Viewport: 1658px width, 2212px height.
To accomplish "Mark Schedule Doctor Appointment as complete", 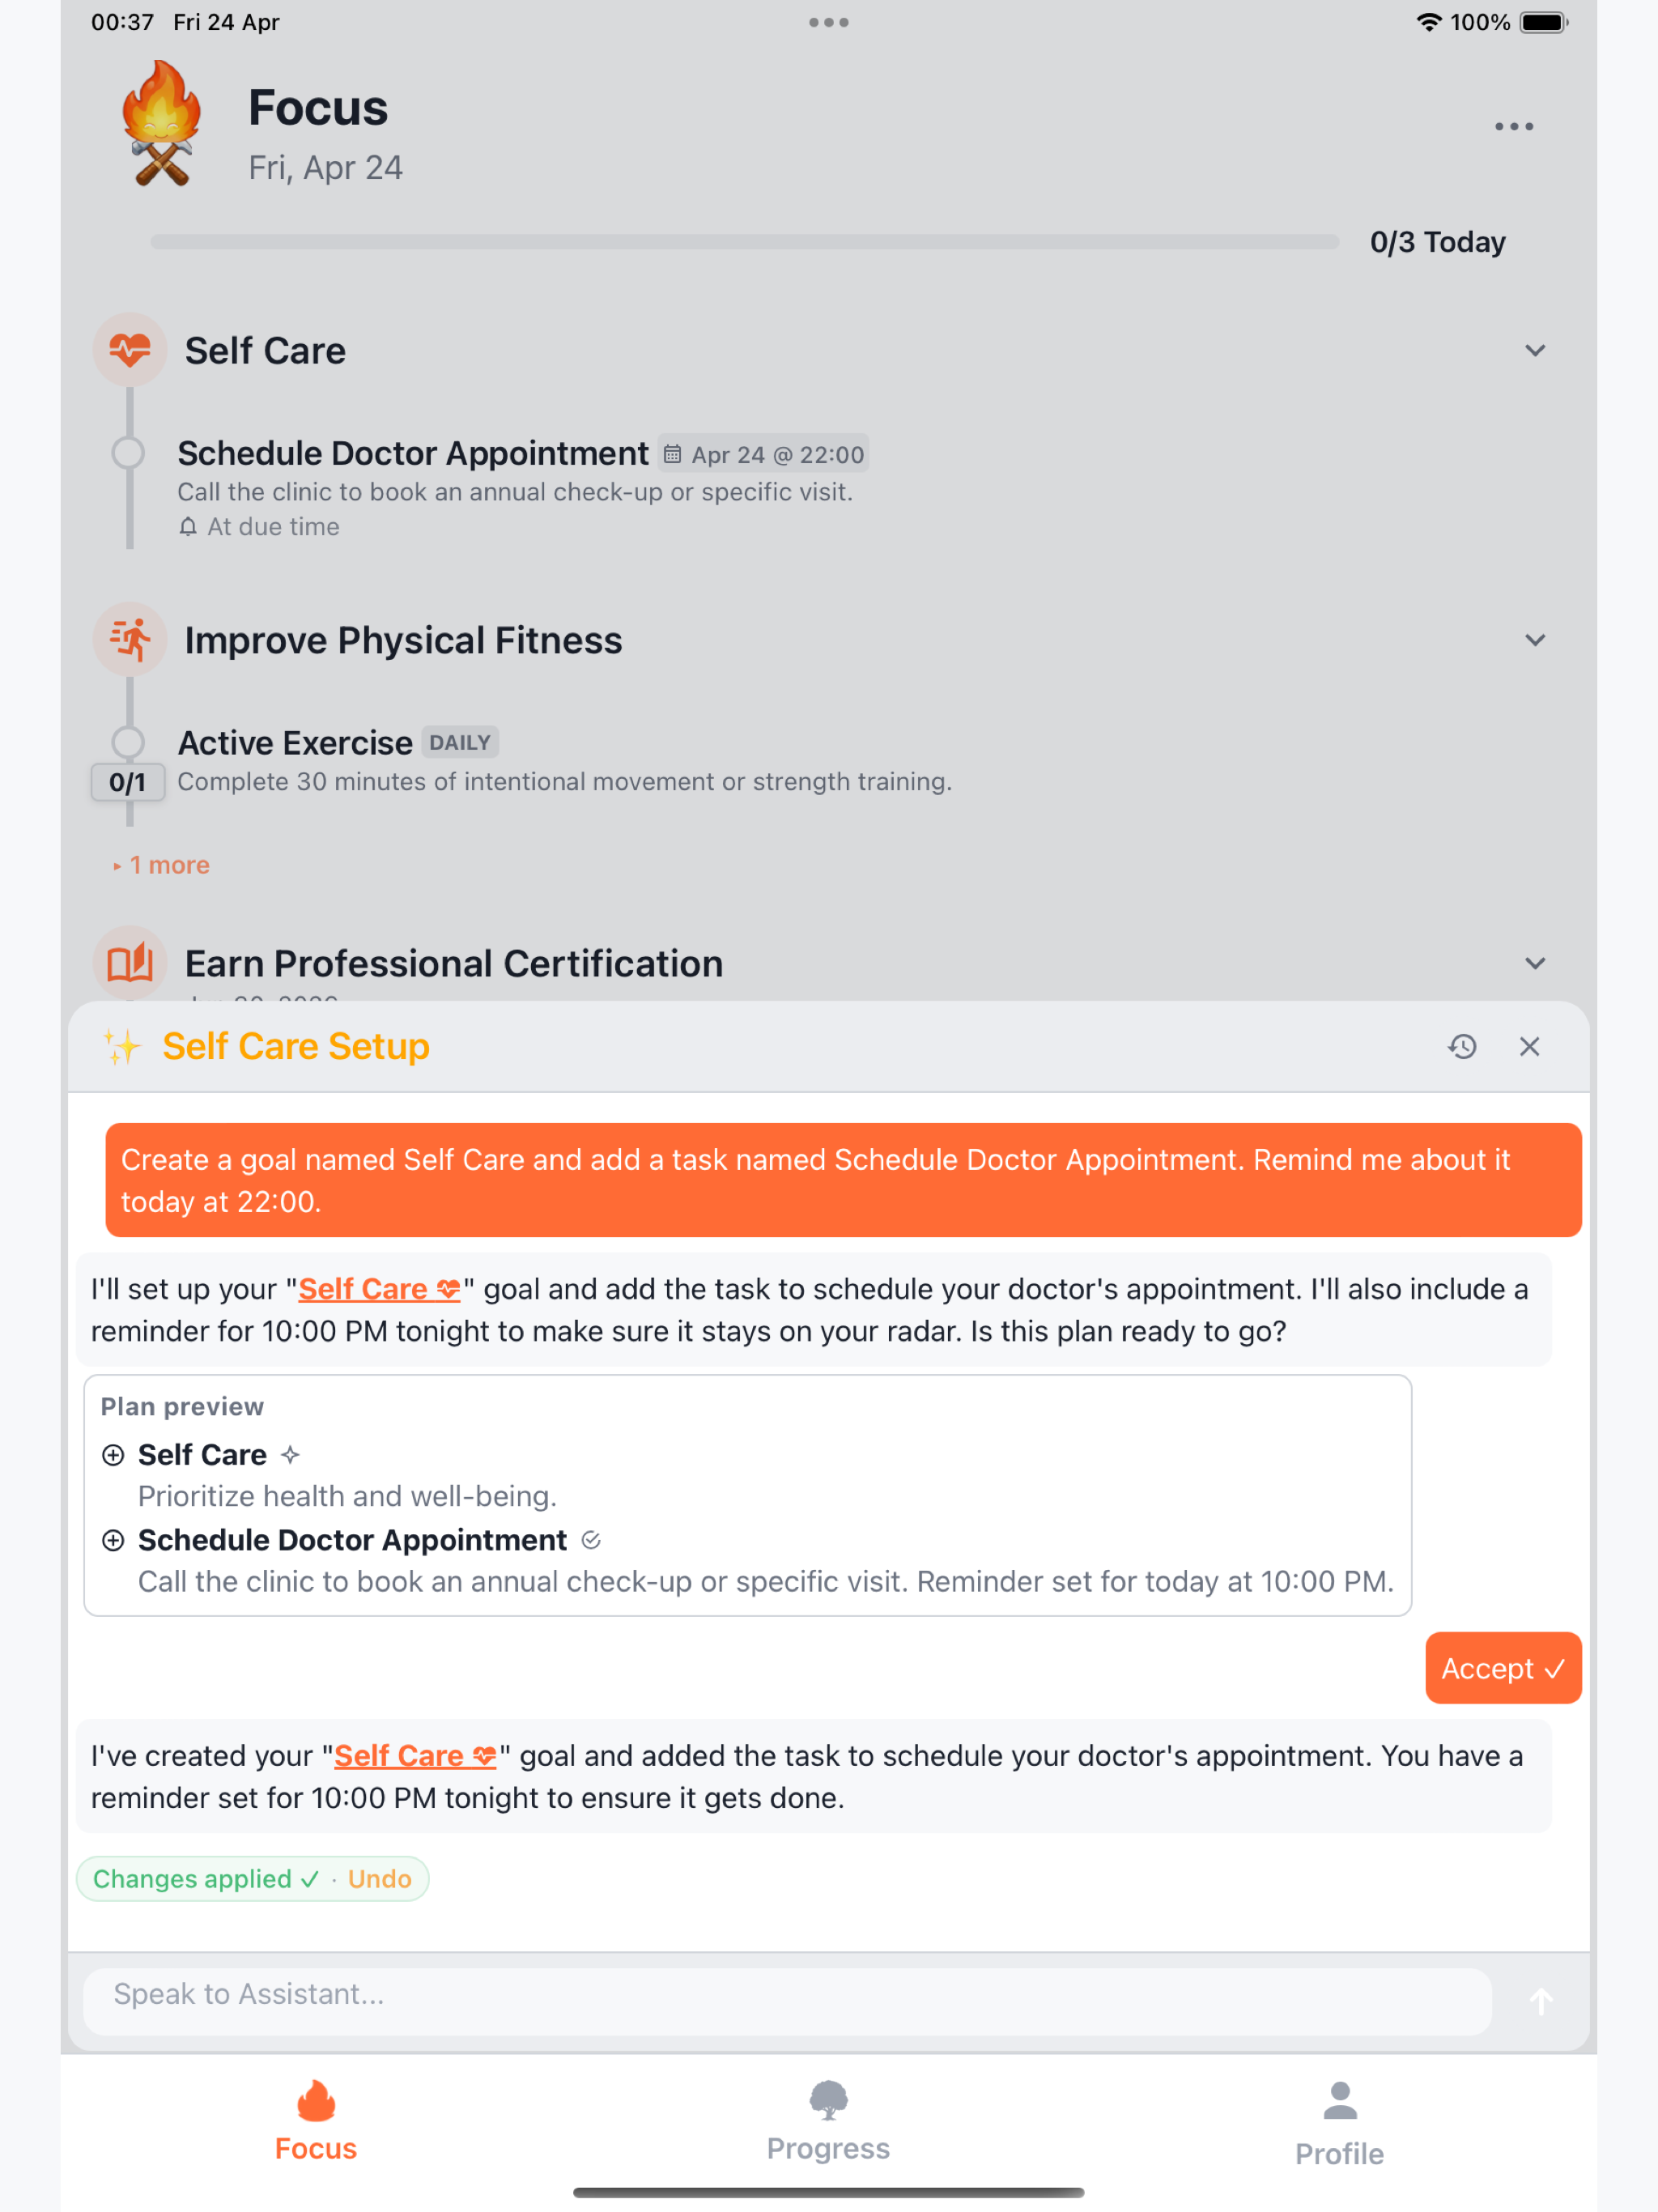I will click(128, 453).
